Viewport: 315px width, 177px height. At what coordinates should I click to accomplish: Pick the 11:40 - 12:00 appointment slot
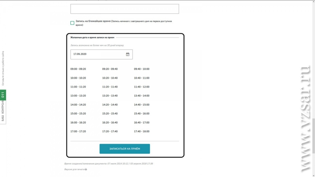click(142, 87)
